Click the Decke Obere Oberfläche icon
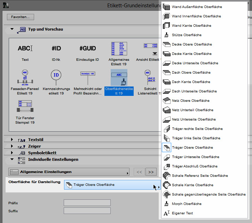Viewport: 252px width, 223px height. point(166,44)
